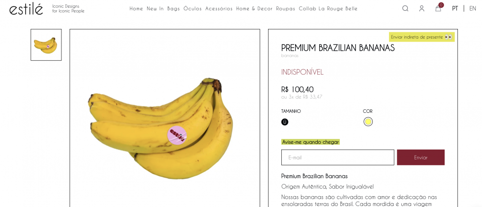Go to the Home menu
482x207 pixels.
pyautogui.click(x=136, y=9)
